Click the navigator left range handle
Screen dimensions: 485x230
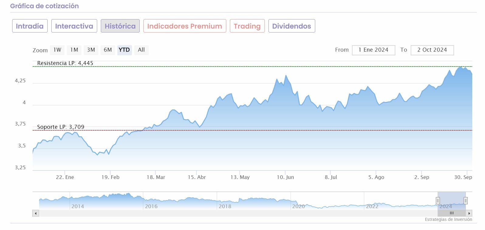point(438,201)
